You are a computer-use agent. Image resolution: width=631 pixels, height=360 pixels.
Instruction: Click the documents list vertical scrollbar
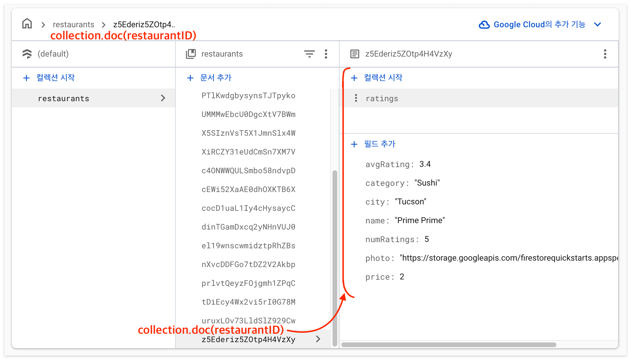click(335, 258)
